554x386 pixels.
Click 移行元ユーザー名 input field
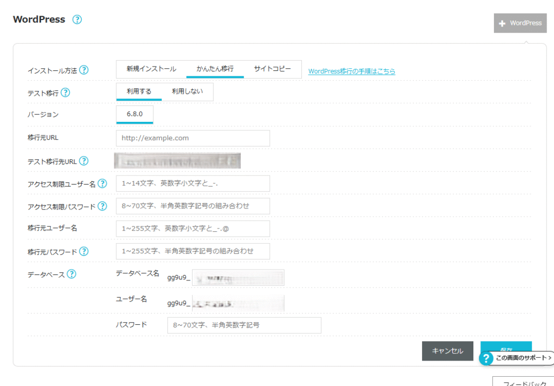193,228
